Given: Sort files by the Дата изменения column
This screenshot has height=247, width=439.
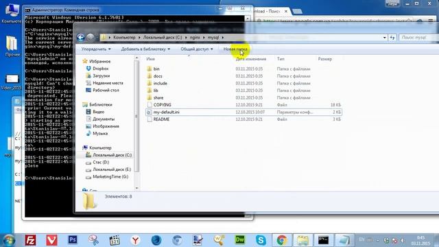Looking at the screenshot, I should (x=251, y=59).
